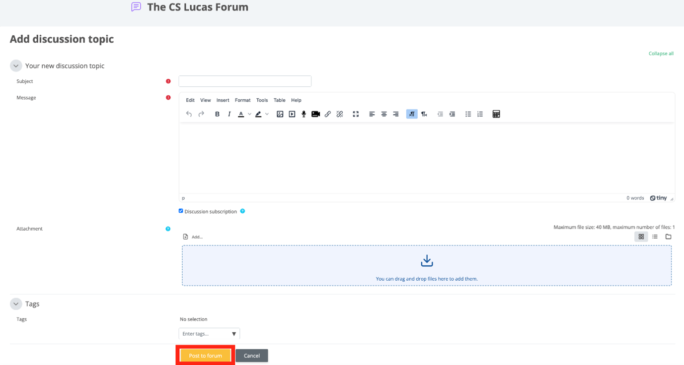
Task: Toggle left-to-right text direction
Action: point(412,114)
